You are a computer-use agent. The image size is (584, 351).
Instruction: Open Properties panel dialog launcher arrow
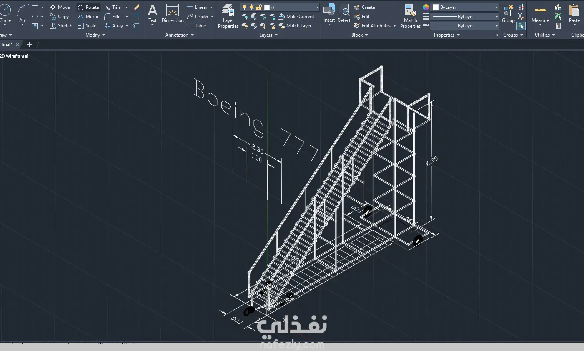(x=497, y=35)
